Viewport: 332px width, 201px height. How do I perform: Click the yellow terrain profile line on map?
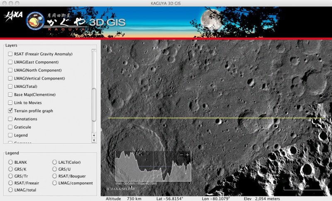click(216, 118)
